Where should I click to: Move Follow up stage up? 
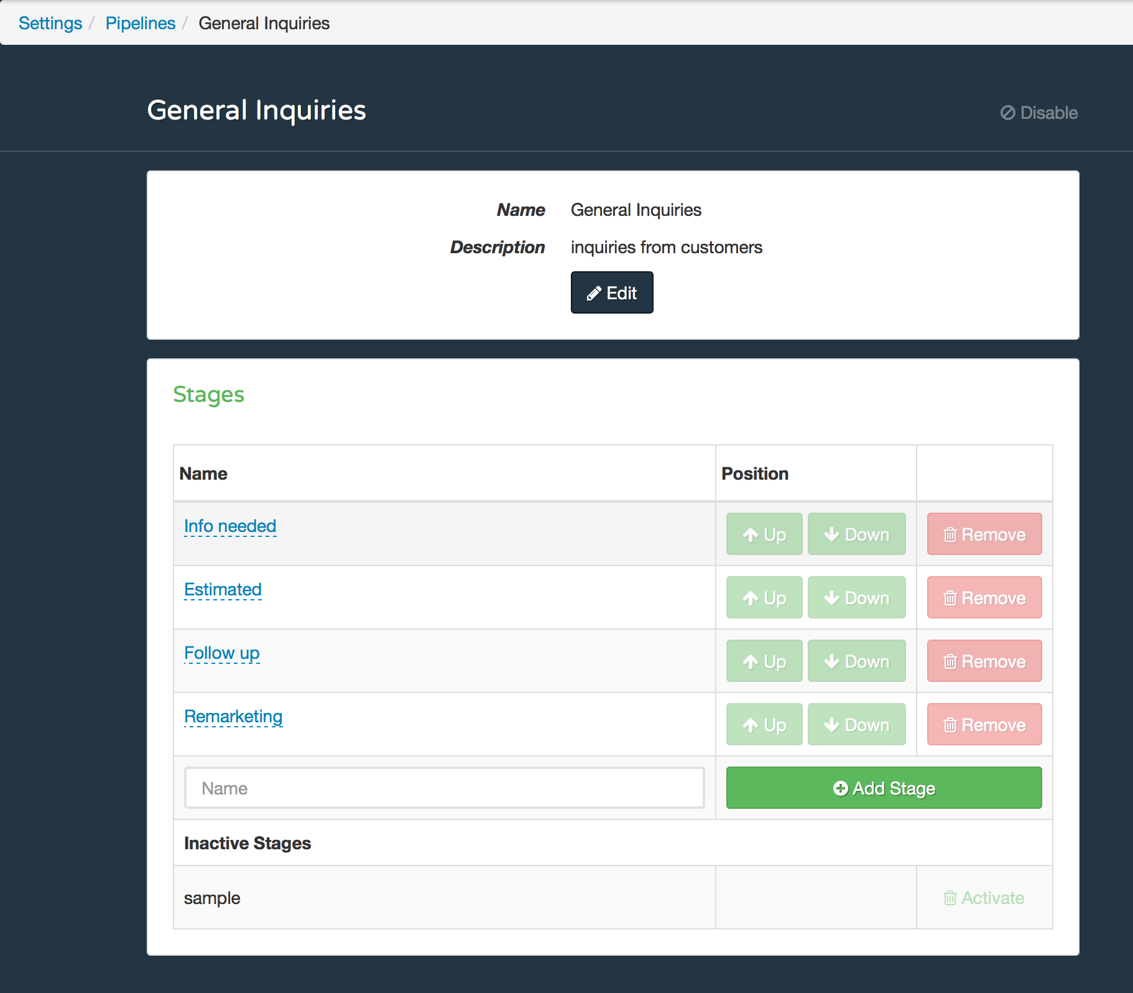[764, 661]
